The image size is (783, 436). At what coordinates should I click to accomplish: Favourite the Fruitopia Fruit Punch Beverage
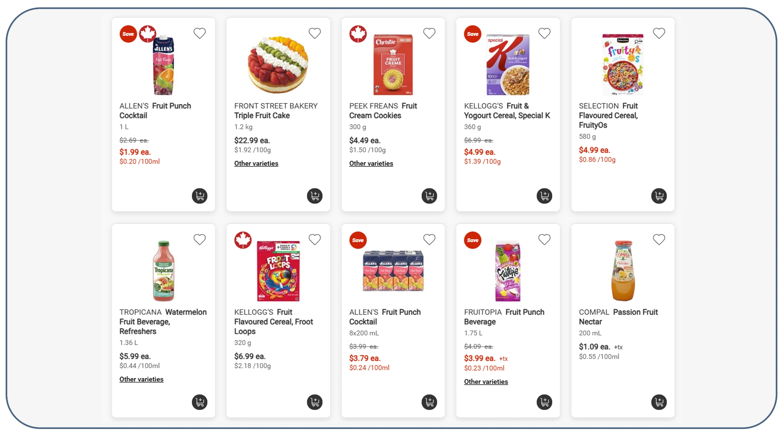click(x=544, y=239)
